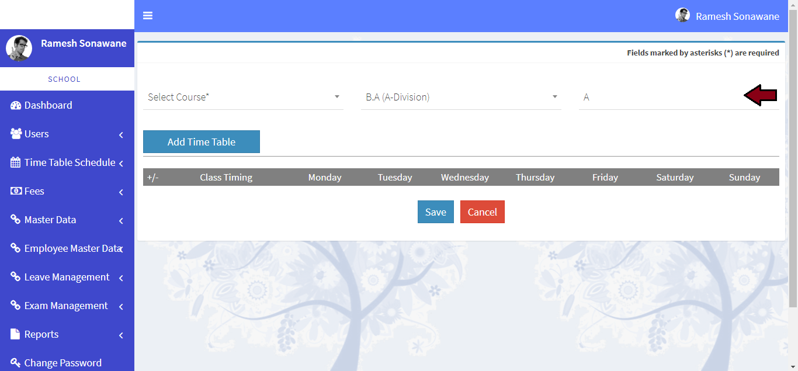
Task: Expand the Leave Management submenu chevron
Action: coord(121,278)
